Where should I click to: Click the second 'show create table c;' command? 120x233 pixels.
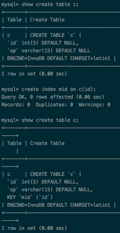point(50,120)
